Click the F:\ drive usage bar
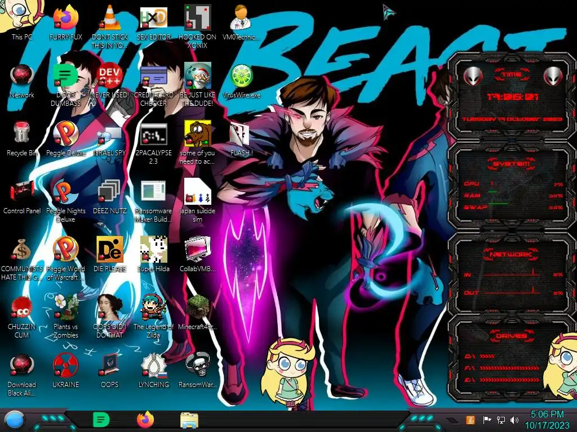Image resolution: width=577 pixels, height=432 pixels. pos(509,368)
